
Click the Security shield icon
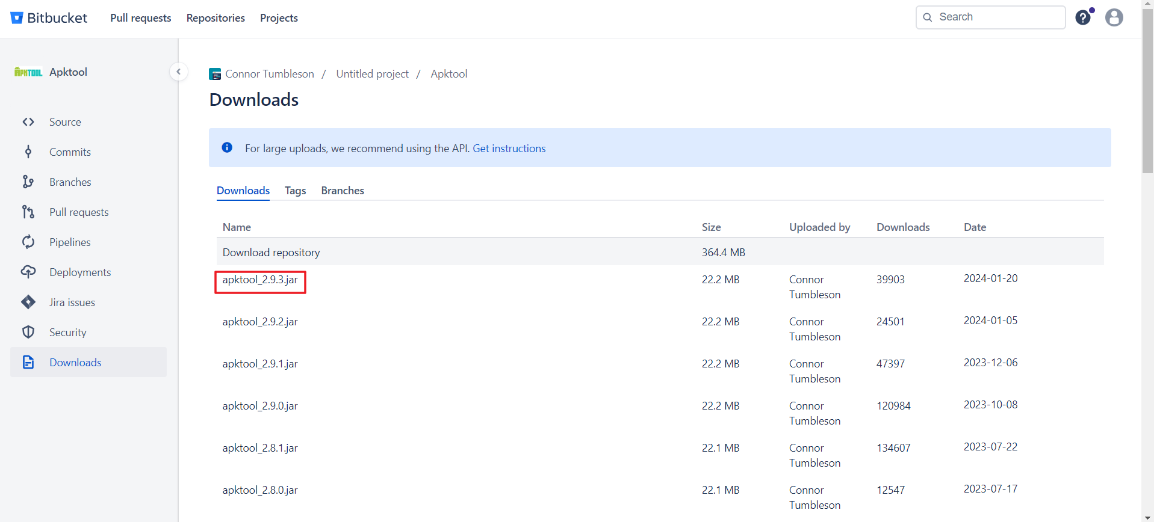[28, 333]
